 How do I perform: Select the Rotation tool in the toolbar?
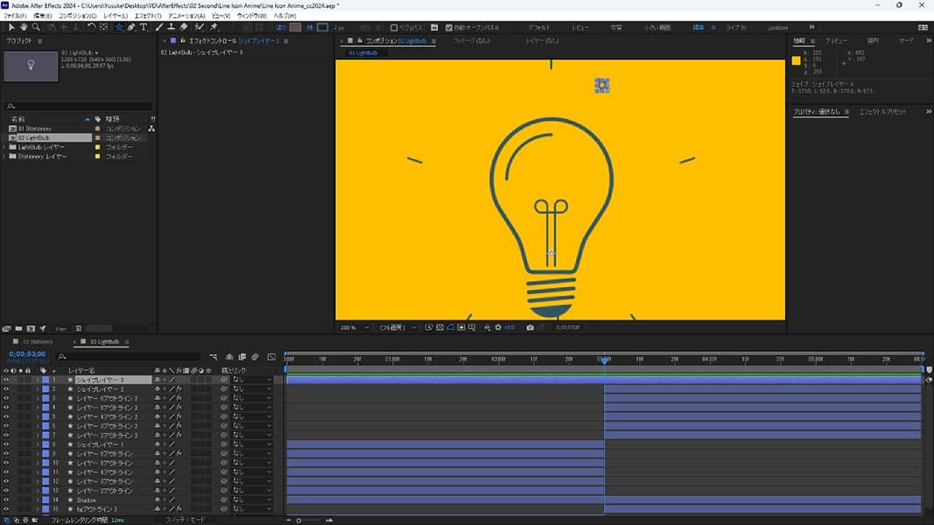(91, 27)
